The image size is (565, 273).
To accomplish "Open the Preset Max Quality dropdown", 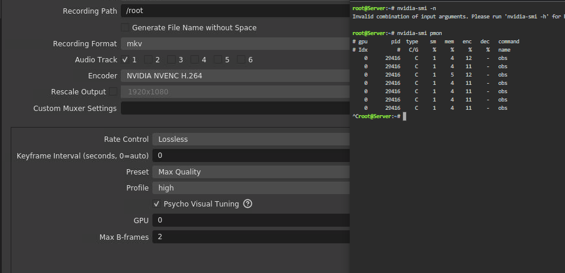I will click(251, 172).
